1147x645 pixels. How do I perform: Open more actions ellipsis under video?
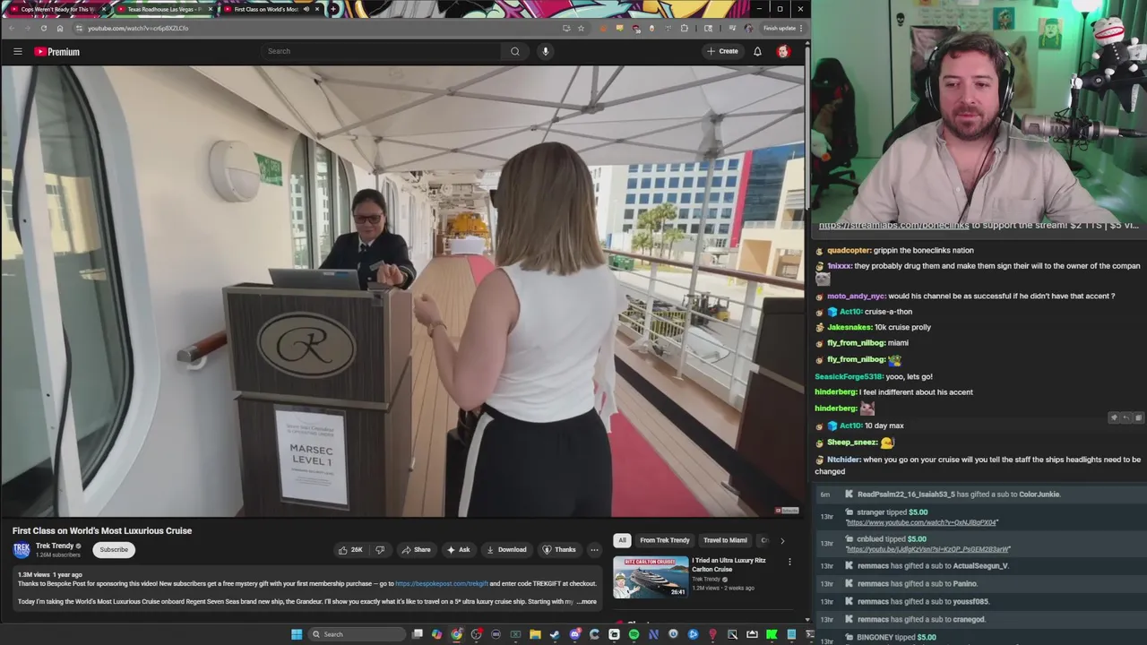pyautogui.click(x=594, y=549)
